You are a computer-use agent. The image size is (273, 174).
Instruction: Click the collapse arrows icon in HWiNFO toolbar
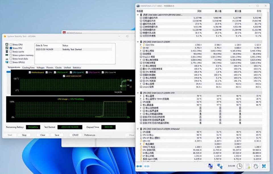tap(147, 166)
